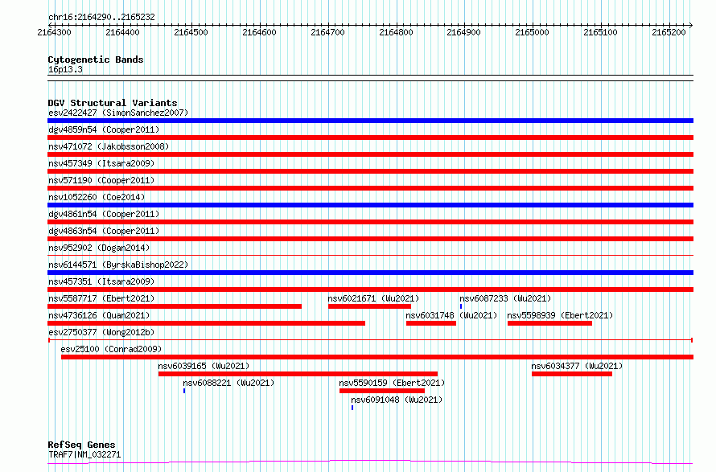Viewport: 716px width, 472px height.
Task: Select nsv6091048 (Wu2021) label
Action: pyautogui.click(x=397, y=400)
